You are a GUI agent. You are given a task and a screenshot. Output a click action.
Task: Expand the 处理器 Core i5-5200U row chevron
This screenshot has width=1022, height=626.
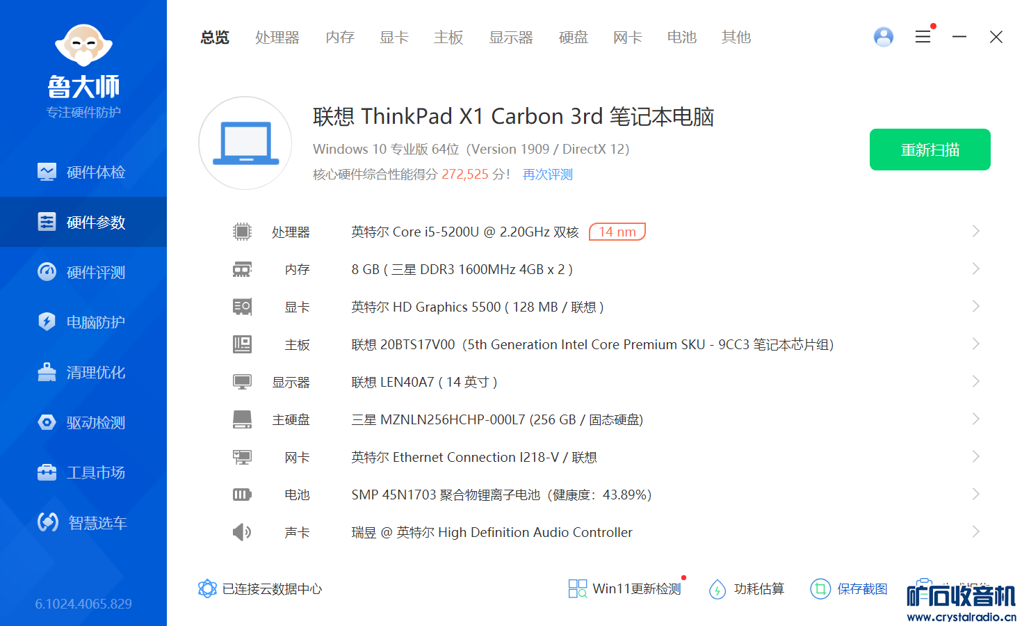coord(975,231)
